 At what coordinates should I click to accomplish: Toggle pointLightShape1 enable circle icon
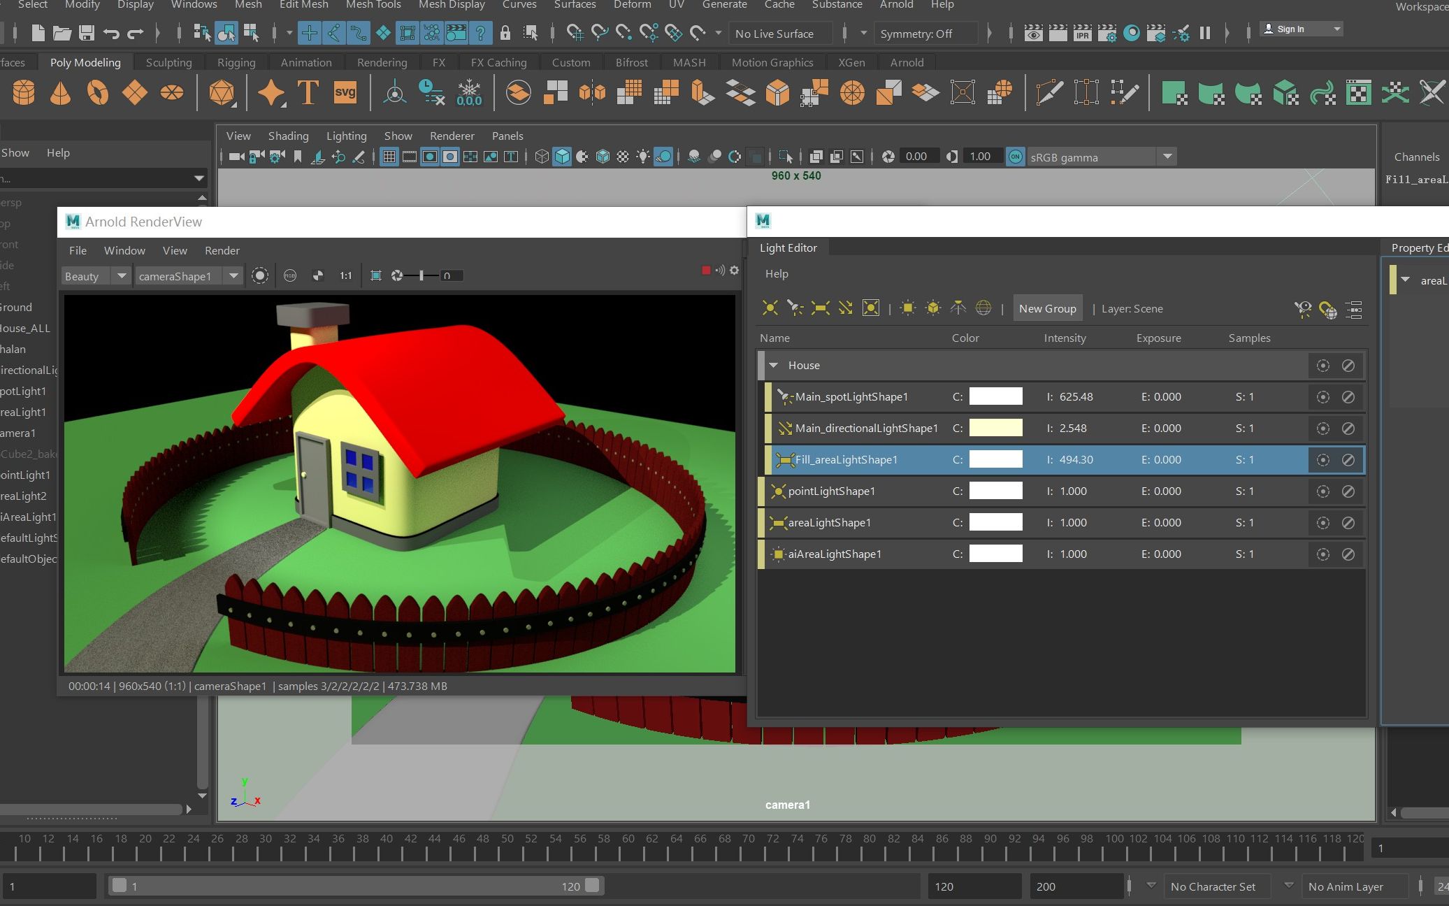(x=1322, y=491)
